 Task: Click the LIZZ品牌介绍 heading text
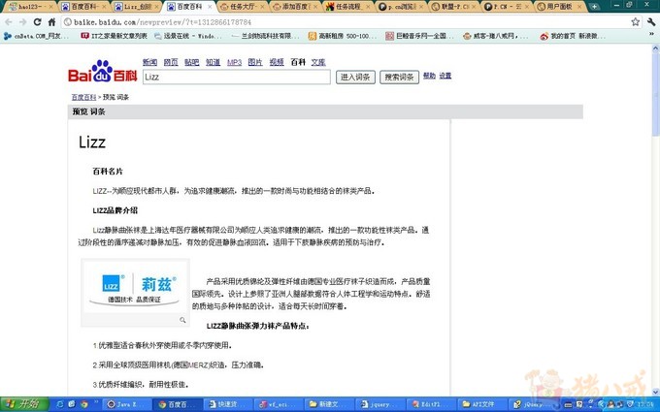point(115,210)
